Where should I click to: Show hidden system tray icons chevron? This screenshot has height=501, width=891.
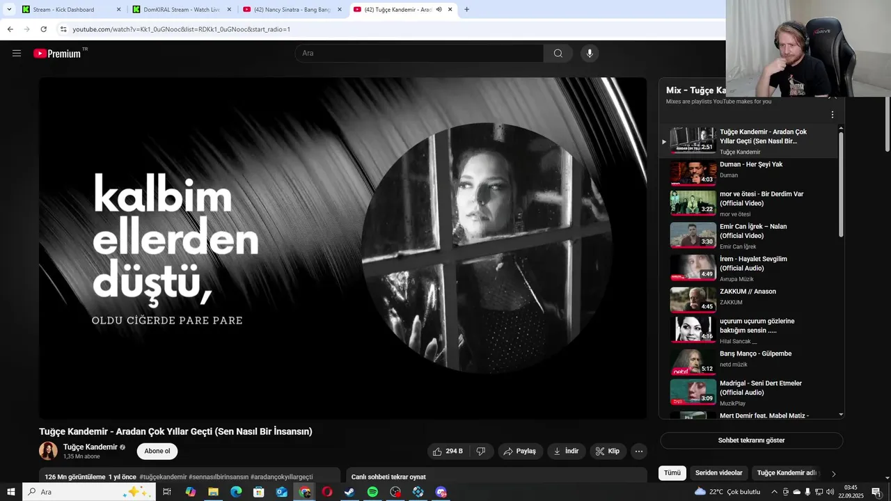[x=774, y=492]
